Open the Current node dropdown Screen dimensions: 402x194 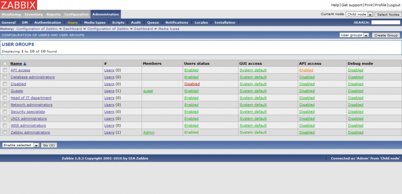tap(359, 14)
